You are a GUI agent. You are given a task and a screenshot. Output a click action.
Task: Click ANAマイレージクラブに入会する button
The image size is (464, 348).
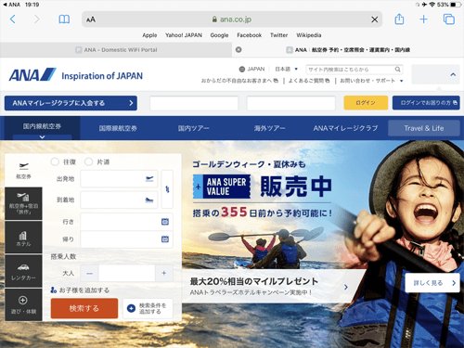[71, 103]
